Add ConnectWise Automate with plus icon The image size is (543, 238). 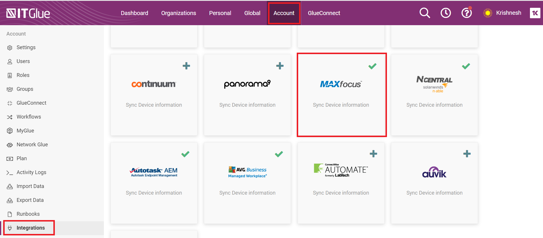374,154
